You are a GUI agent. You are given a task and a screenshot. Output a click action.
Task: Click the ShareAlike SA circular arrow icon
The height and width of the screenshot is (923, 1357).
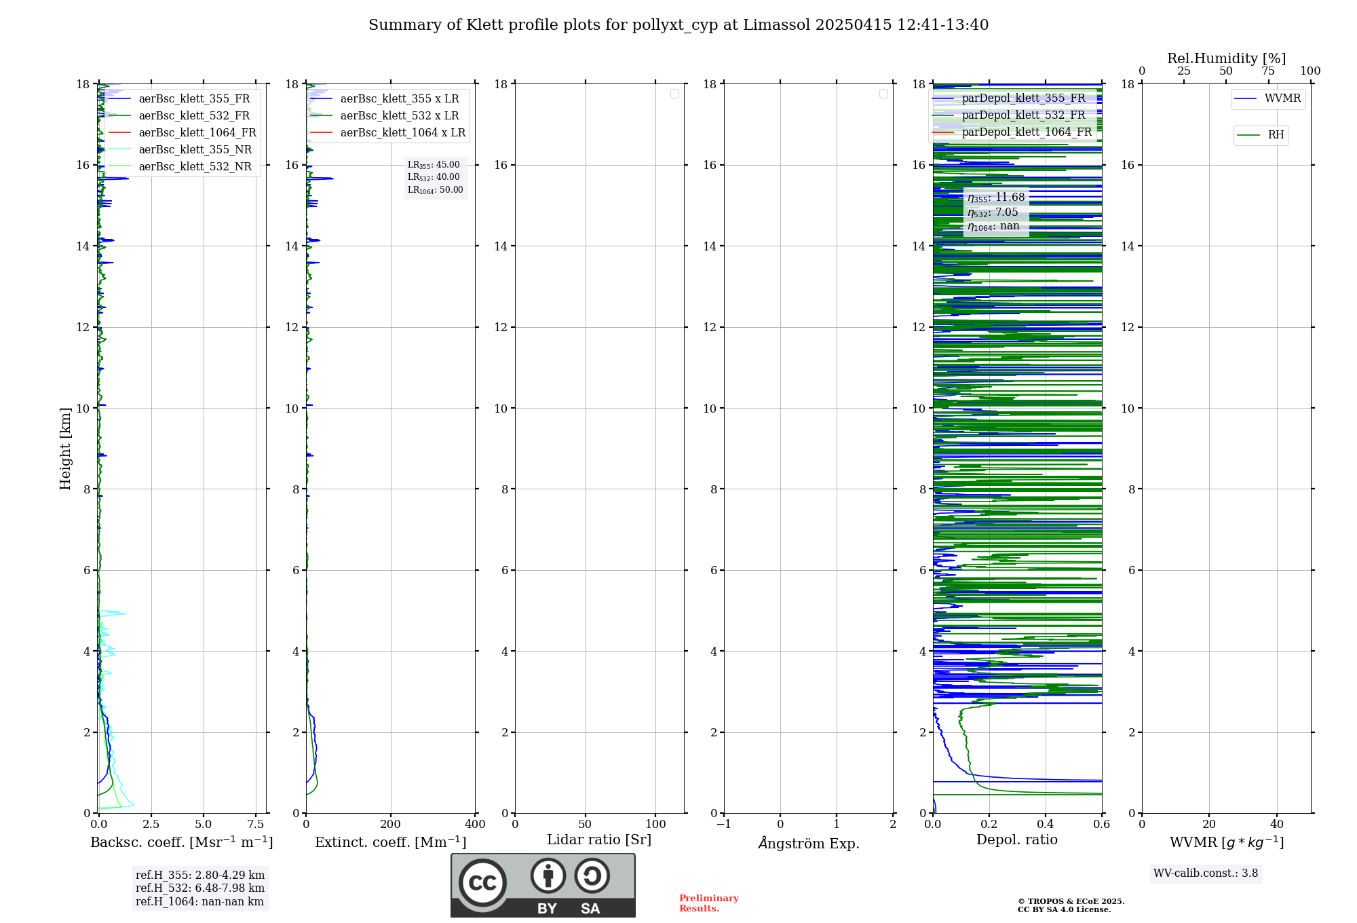(x=592, y=875)
